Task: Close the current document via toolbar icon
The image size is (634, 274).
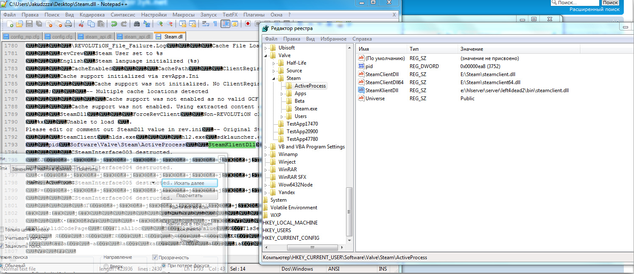Action: (x=49, y=24)
